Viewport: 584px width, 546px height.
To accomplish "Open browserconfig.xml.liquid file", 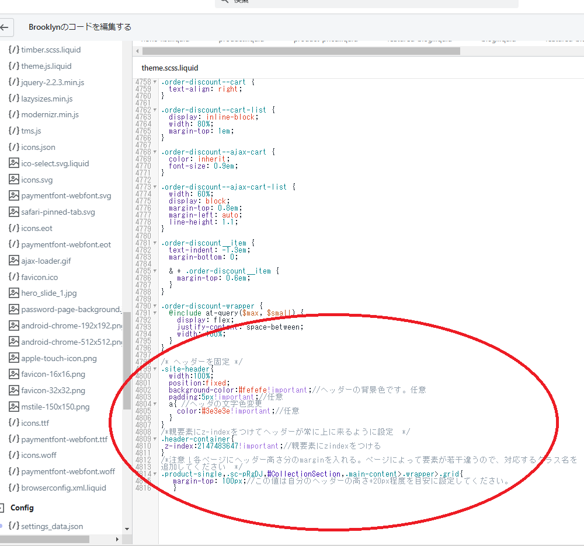I will point(63,488).
